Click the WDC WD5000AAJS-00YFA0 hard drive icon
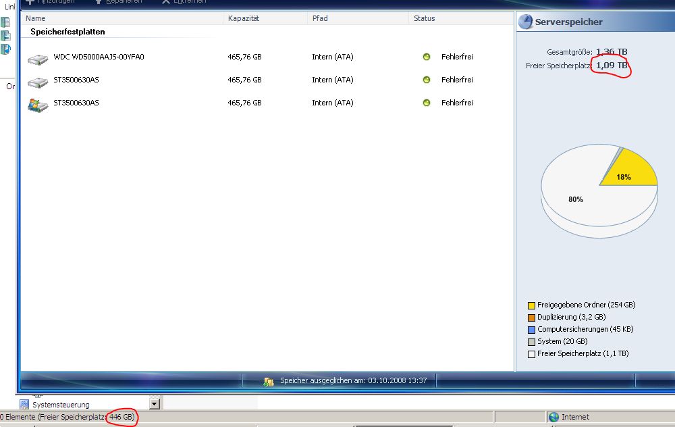The image size is (675, 427). pos(37,58)
